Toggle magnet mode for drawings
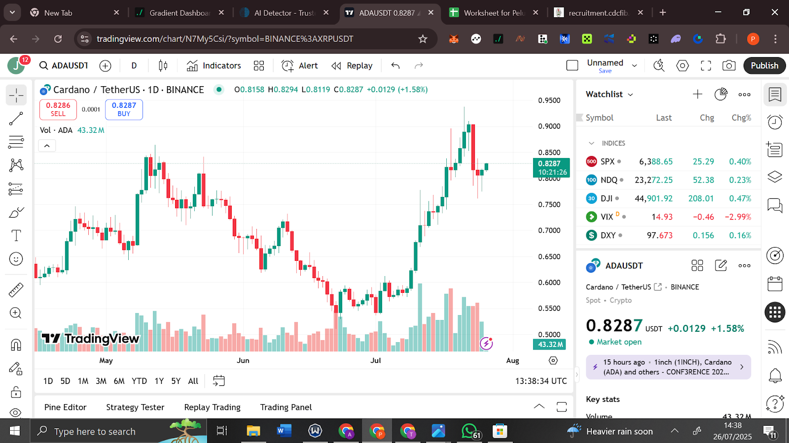The image size is (789, 443). pyautogui.click(x=16, y=345)
